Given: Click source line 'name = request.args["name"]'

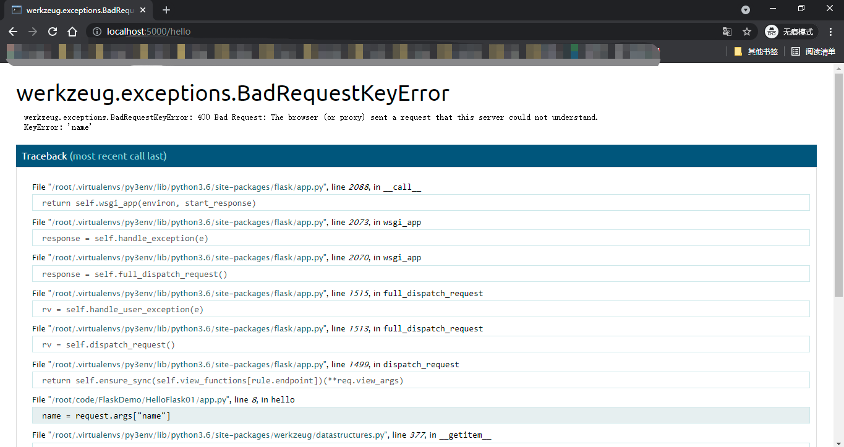Looking at the screenshot, I should point(420,415).
